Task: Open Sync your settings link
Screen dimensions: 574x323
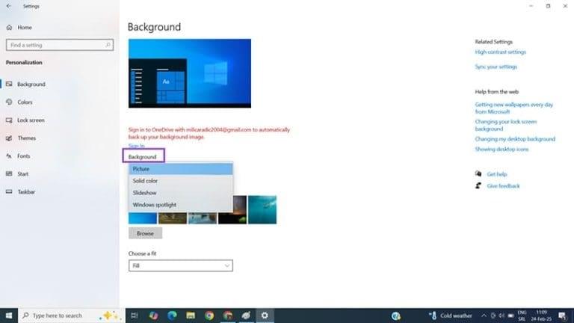Action: [496, 67]
